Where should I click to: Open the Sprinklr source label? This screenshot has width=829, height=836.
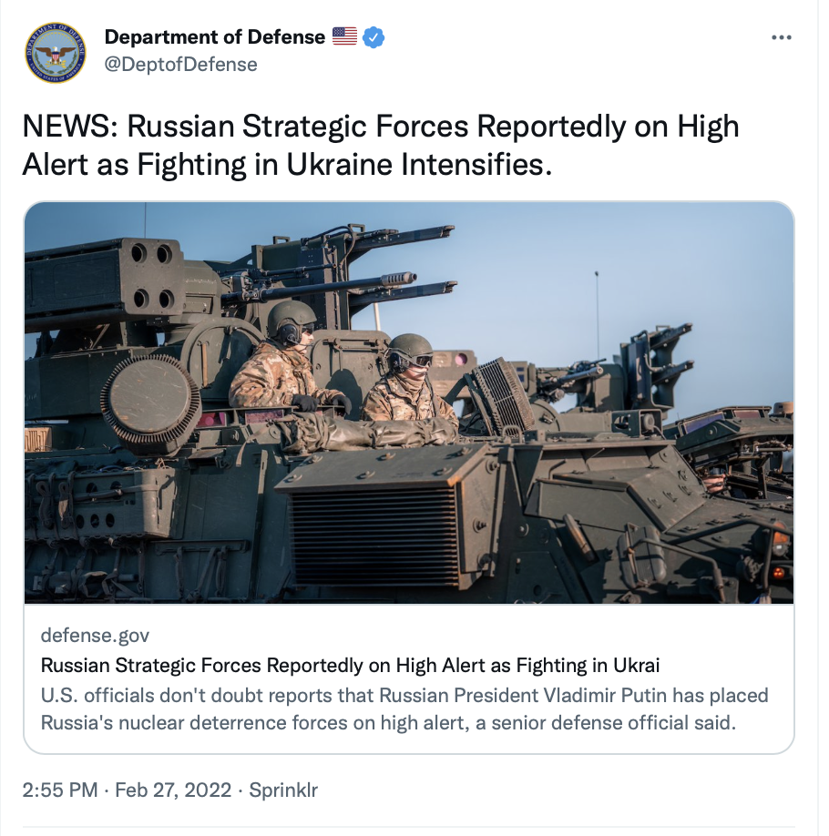click(283, 790)
